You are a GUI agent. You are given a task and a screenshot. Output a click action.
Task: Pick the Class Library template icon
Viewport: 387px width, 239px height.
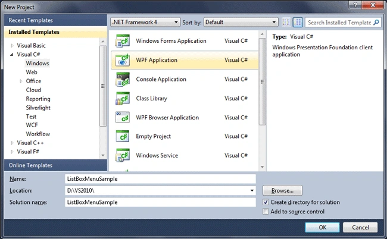pos(123,98)
